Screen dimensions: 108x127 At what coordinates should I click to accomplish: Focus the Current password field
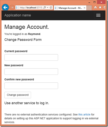31,57
